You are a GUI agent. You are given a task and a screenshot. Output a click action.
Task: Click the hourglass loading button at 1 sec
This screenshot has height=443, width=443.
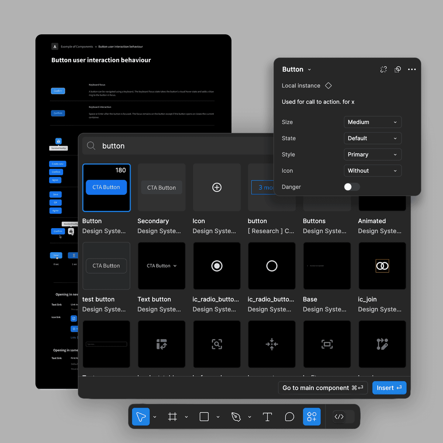coord(74,255)
